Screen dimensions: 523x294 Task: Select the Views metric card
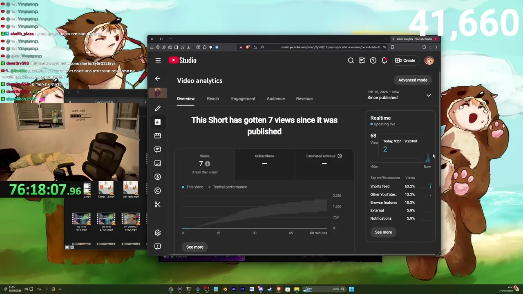205,164
